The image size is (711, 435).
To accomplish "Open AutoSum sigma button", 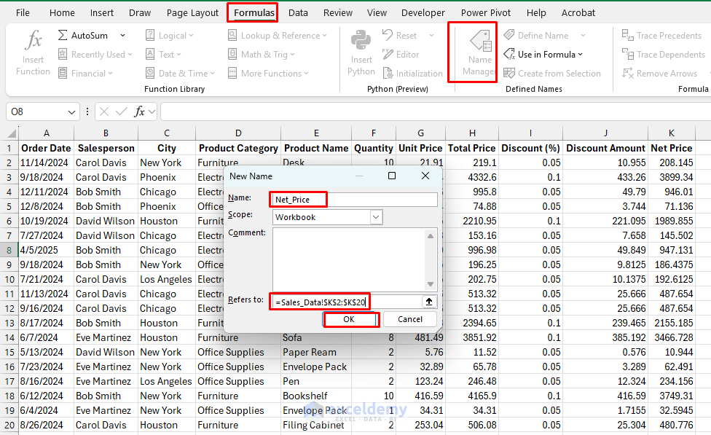I will (x=84, y=36).
